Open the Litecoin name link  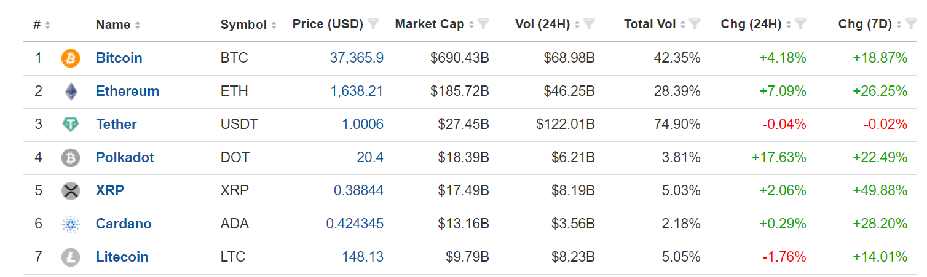(x=122, y=257)
